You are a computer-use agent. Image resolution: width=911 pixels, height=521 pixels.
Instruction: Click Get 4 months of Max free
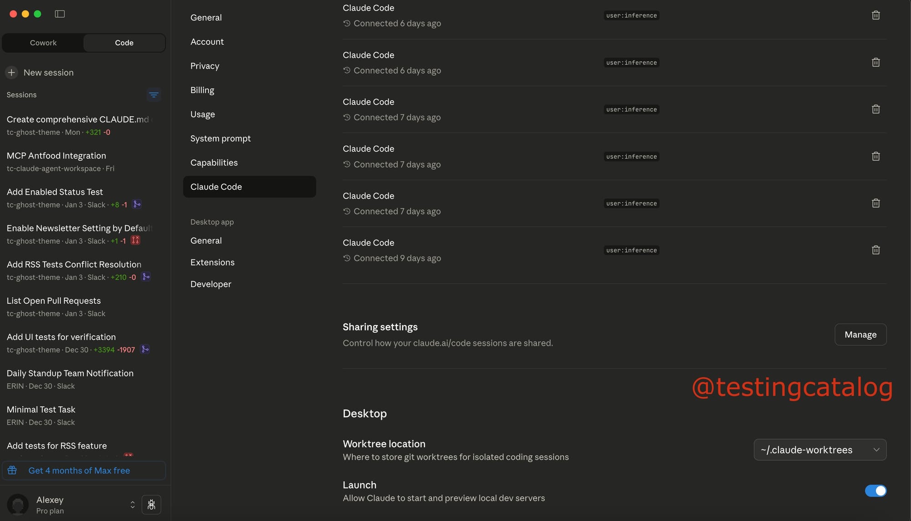pyautogui.click(x=79, y=470)
